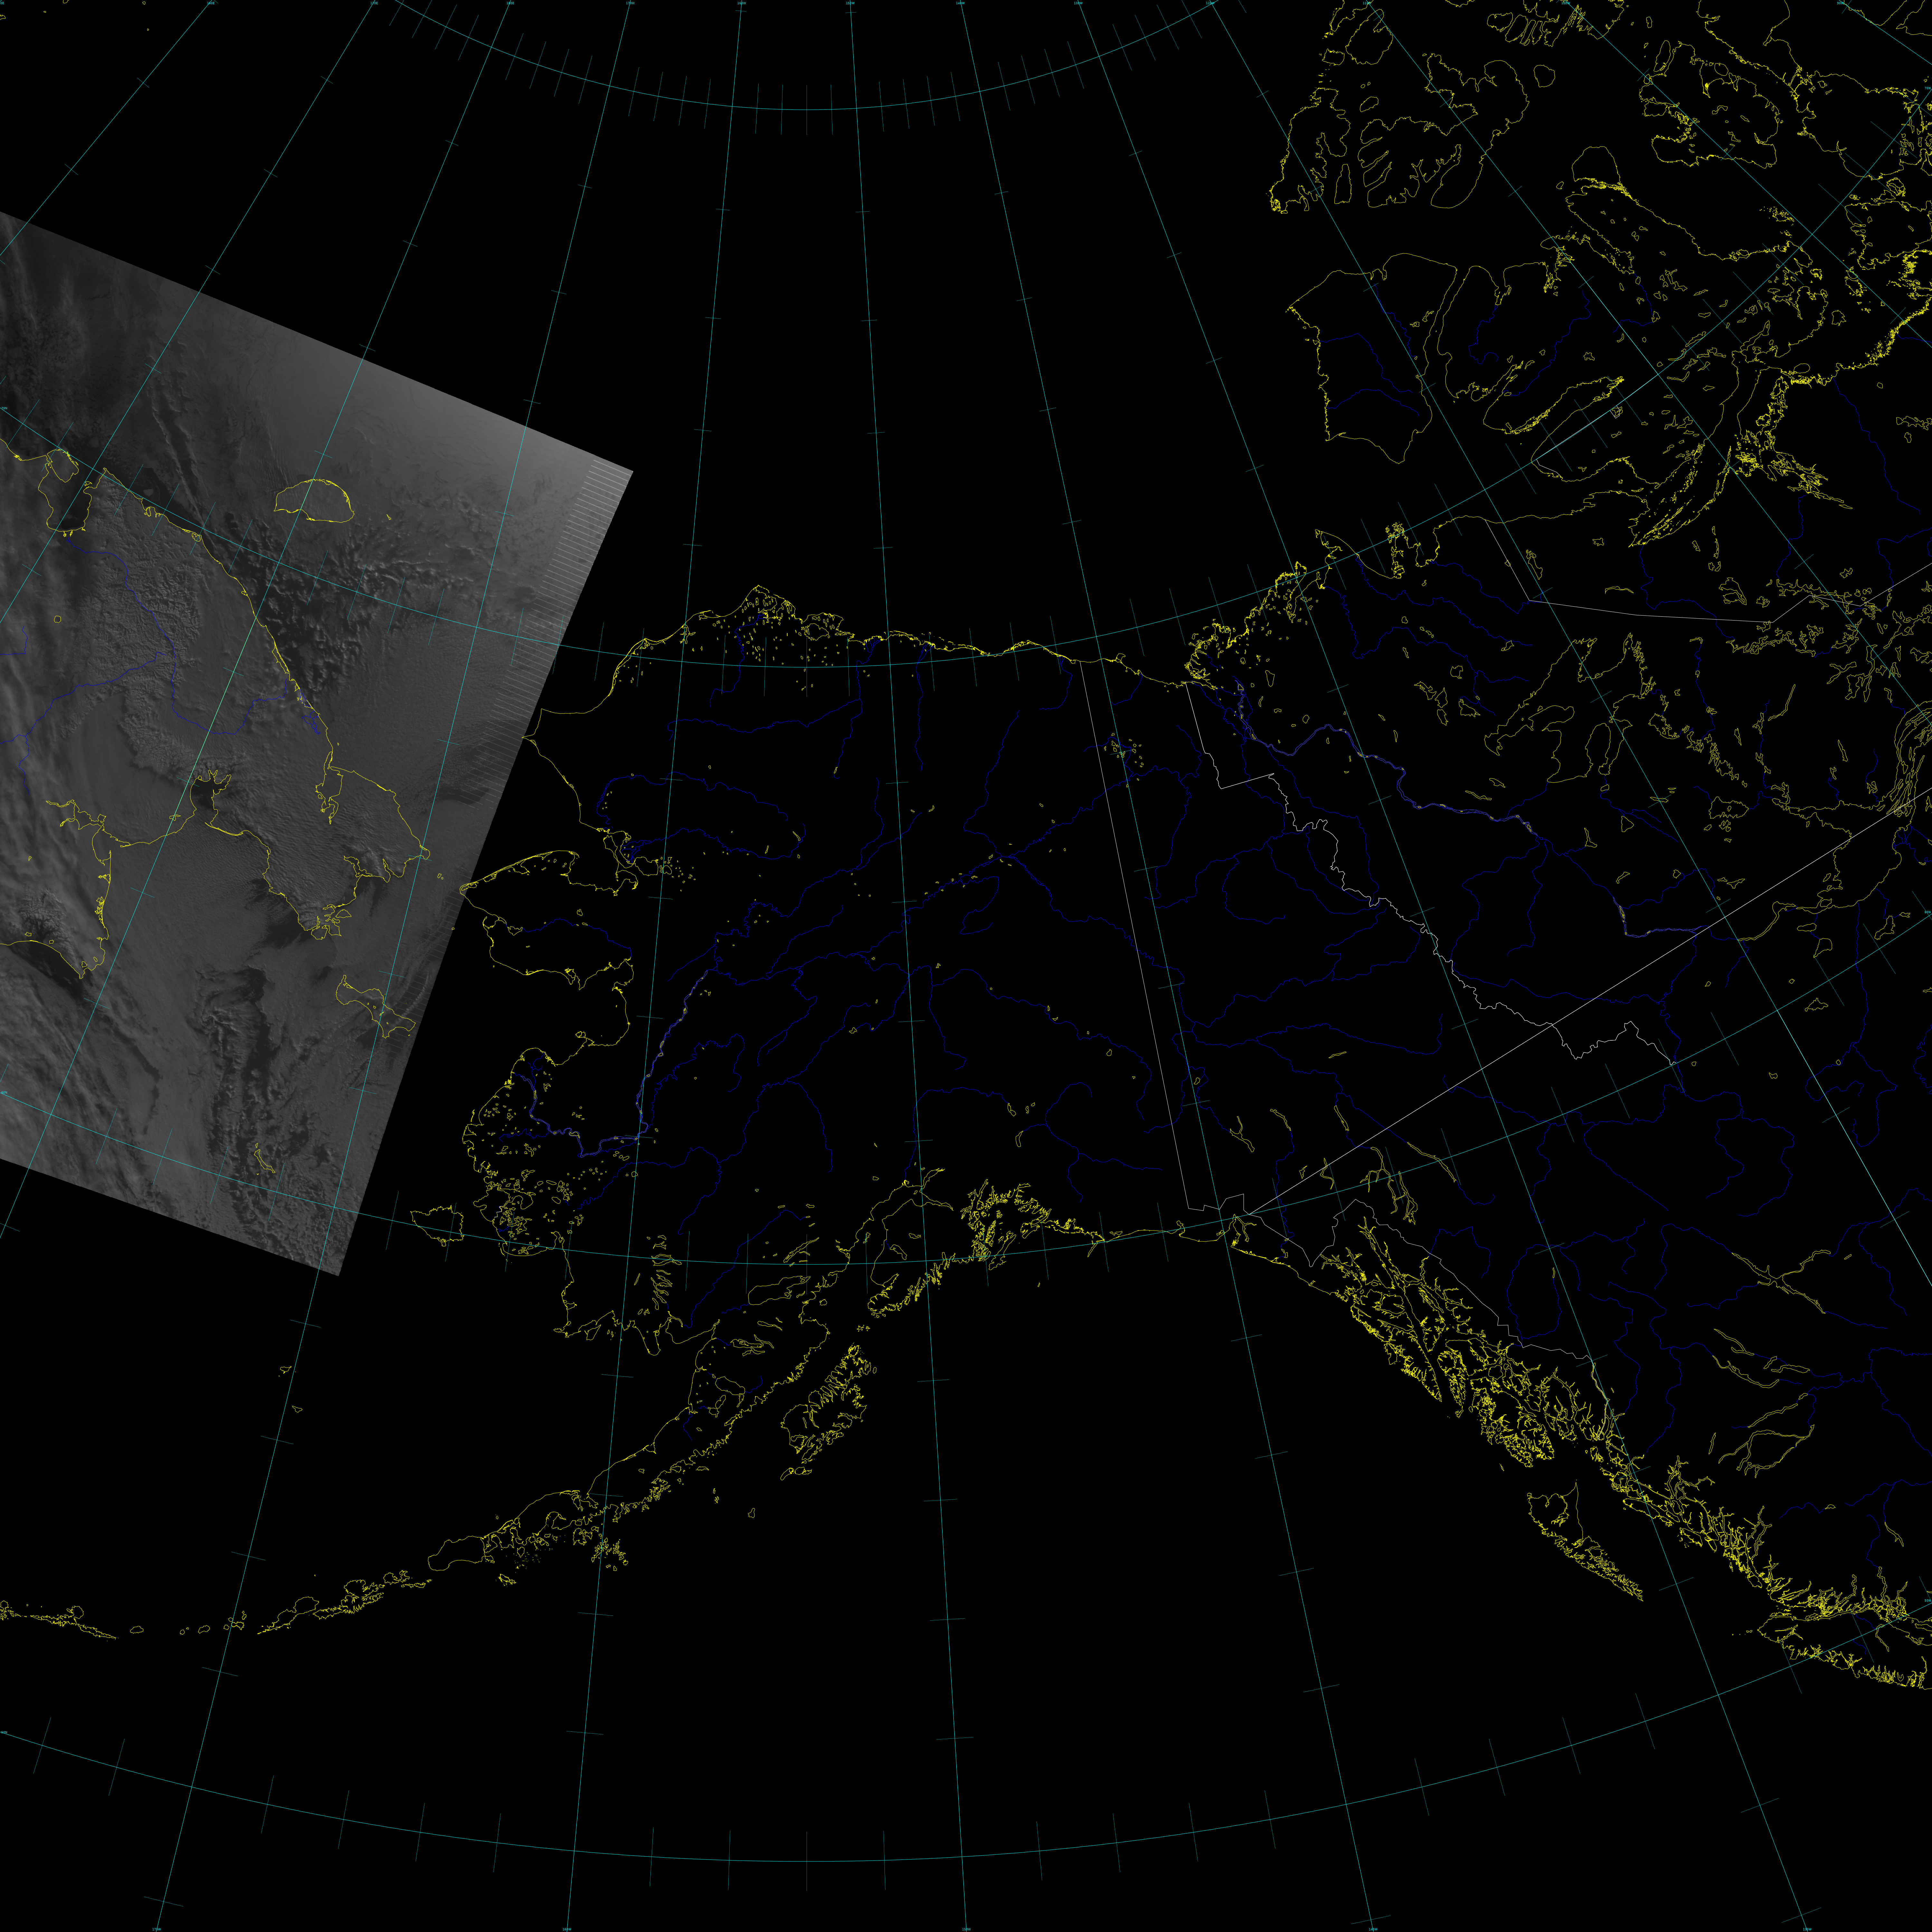Click the 120W longitude label
The height and width of the screenshot is (1932, 1932).
1210,3
